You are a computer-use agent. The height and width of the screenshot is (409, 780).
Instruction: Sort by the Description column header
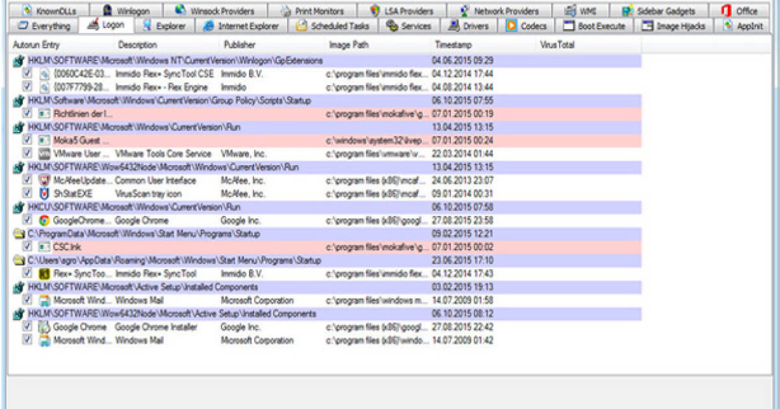tap(166, 45)
